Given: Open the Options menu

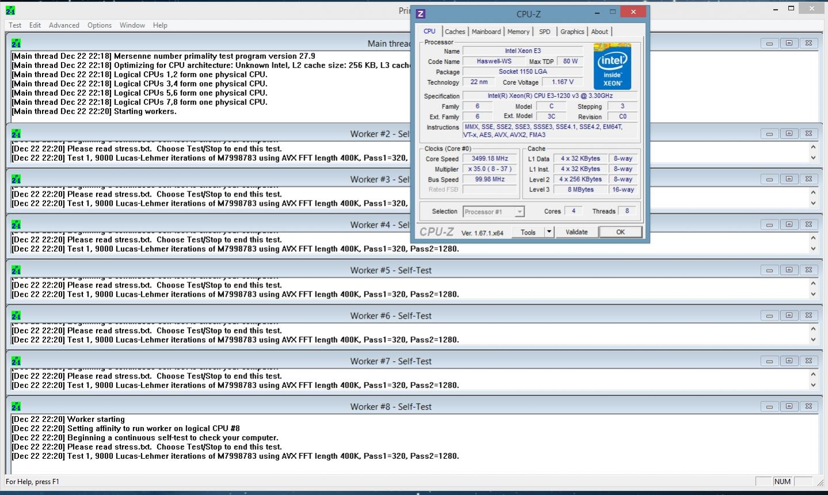Looking at the screenshot, I should click(x=100, y=25).
